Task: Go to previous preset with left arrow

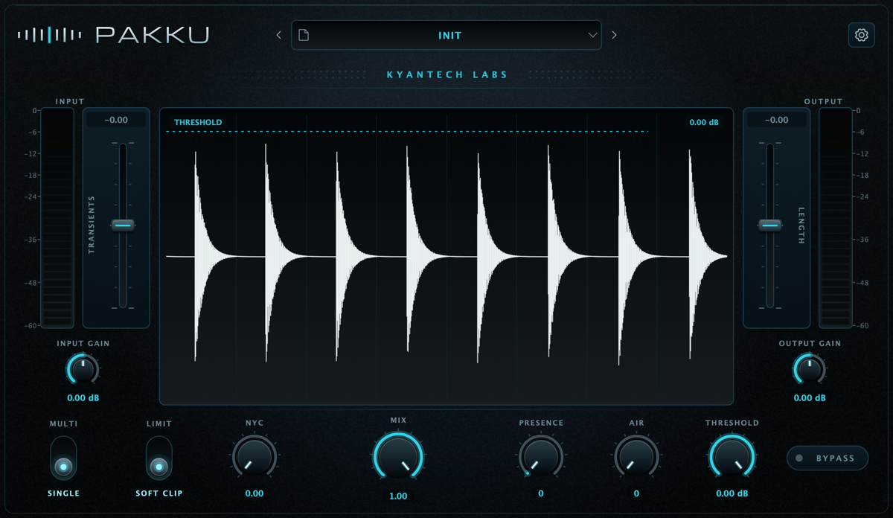Action: 279,35
